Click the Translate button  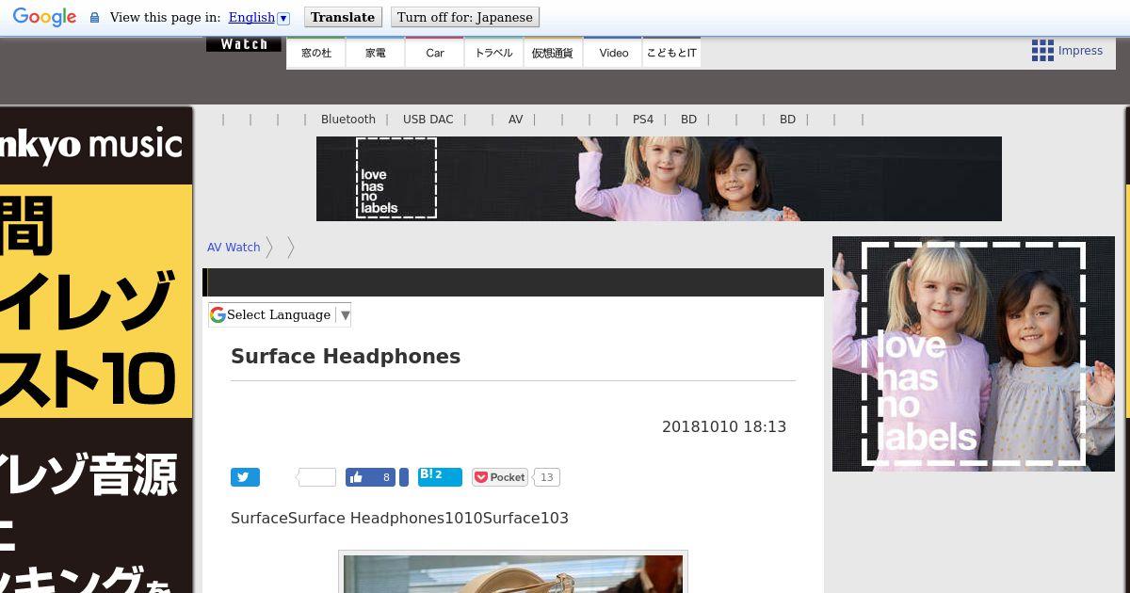[343, 17]
